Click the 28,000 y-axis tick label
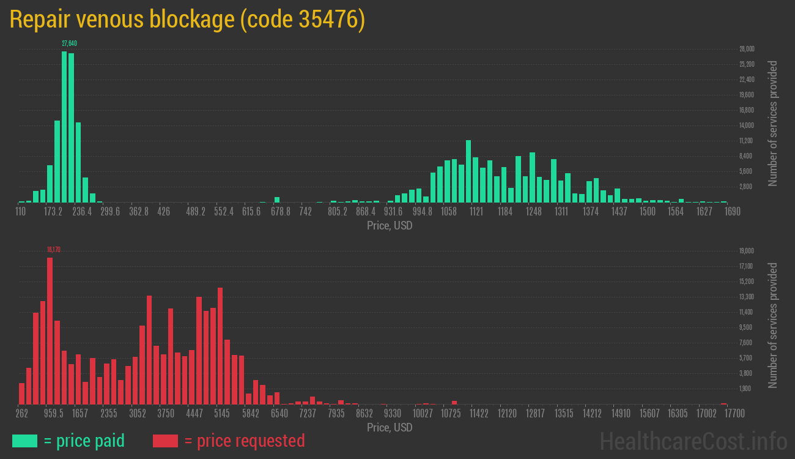The image size is (795, 459). (x=747, y=49)
